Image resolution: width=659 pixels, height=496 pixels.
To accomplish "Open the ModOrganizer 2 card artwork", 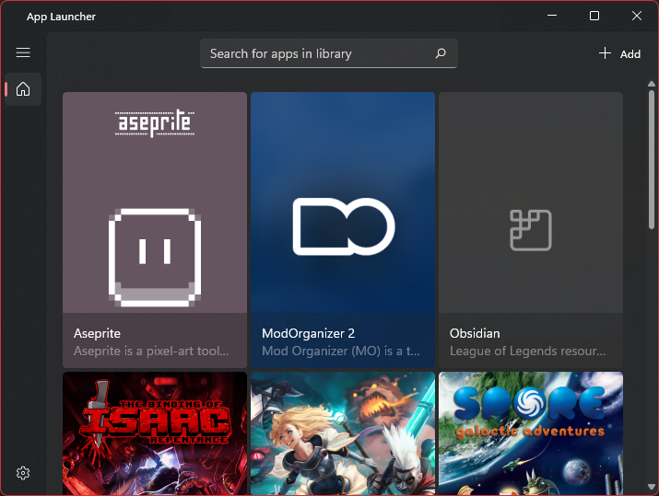I will (343, 202).
